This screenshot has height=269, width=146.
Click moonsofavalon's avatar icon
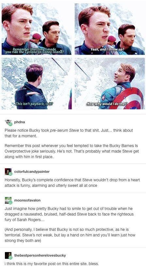pos(8,201)
